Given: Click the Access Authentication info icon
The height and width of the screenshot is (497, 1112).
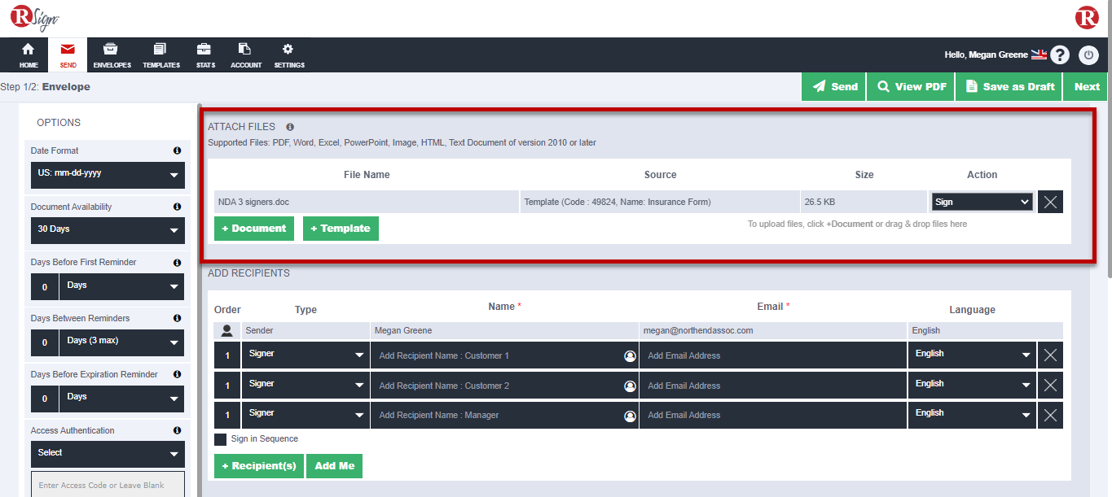Looking at the screenshot, I should (x=177, y=430).
